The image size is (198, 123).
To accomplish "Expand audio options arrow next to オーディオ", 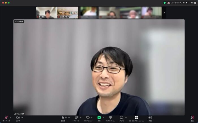I will coord(10,117).
